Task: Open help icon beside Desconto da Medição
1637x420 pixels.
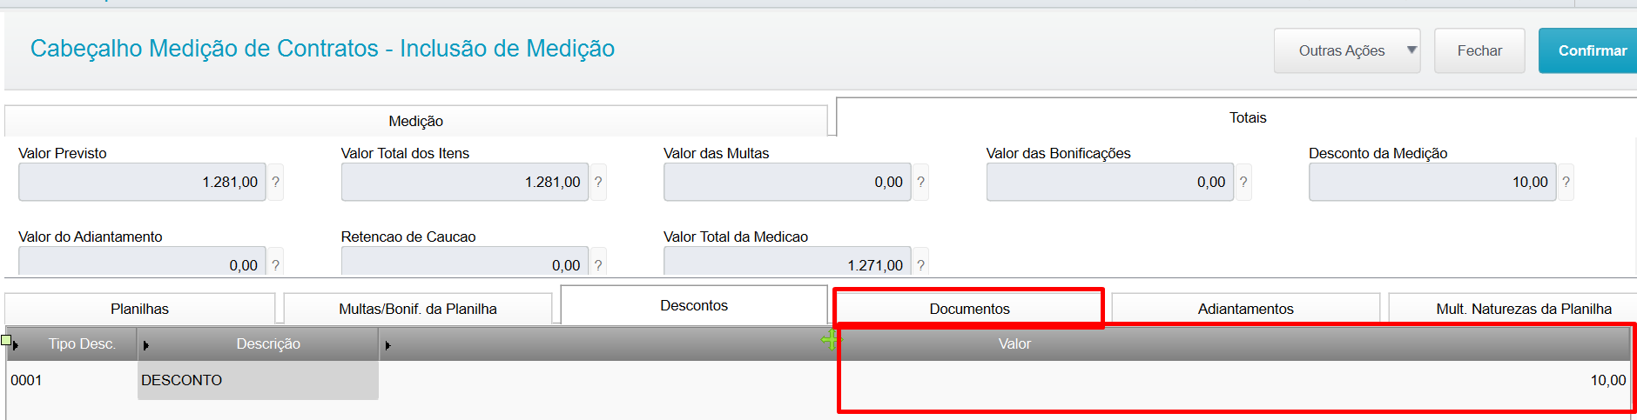Action: tap(1566, 182)
